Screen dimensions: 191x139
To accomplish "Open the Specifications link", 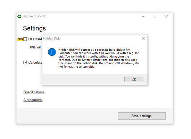I will [34, 92].
